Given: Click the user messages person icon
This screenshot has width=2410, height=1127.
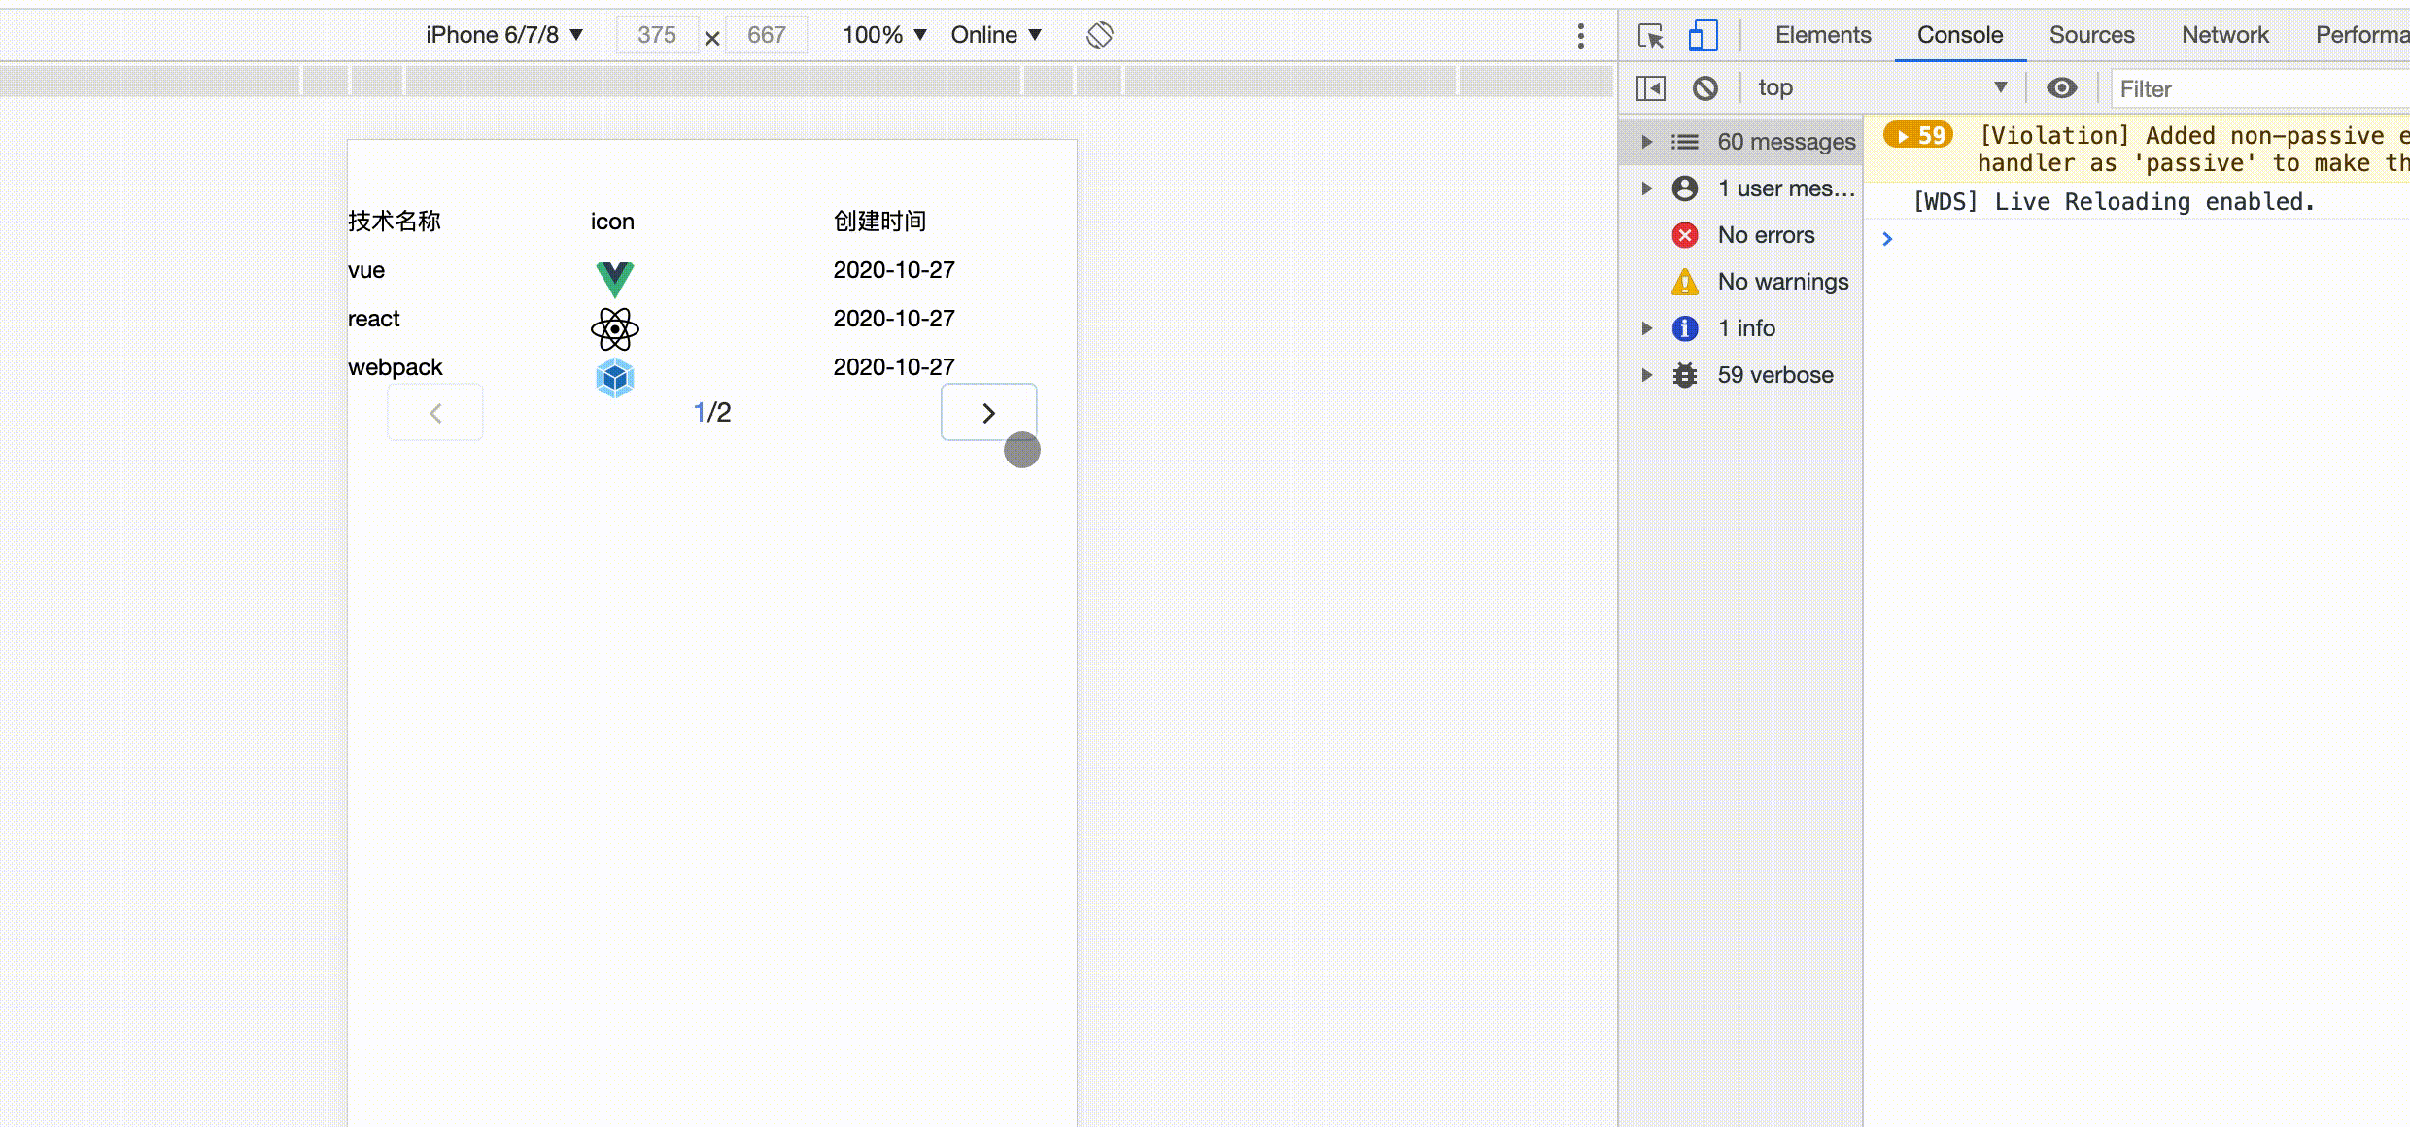Looking at the screenshot, I should click(x=1685, y=188).
